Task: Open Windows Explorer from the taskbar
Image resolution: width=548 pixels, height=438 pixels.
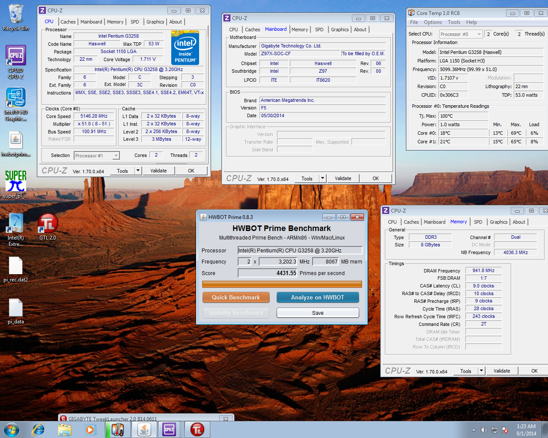Action: [x=65, y=429]
